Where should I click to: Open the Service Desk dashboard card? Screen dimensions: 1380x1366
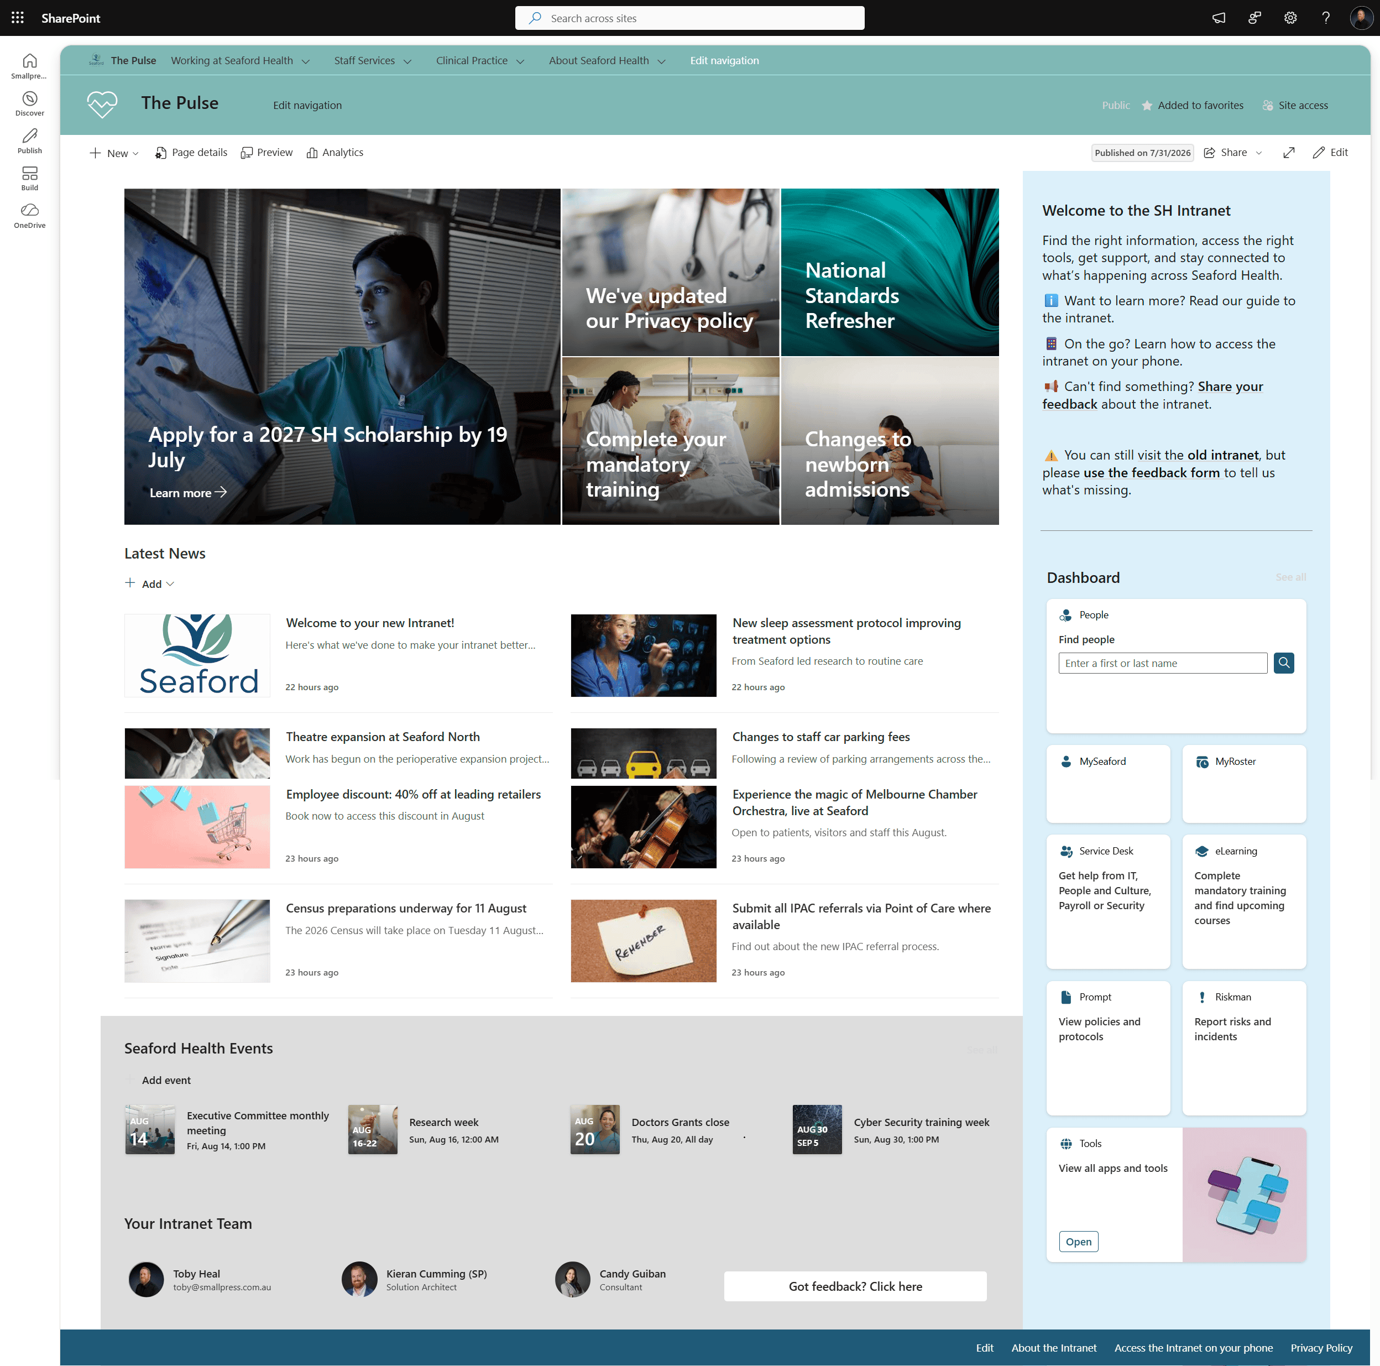[x=1108, y=901]
